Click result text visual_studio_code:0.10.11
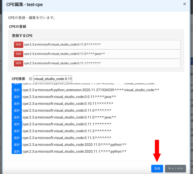This screenshot has height=174, width=193. pyautogui.click(x=68, y=104)
